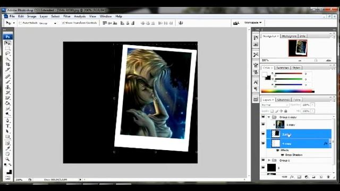Hide the Group 1 layer group

(263, 160)
